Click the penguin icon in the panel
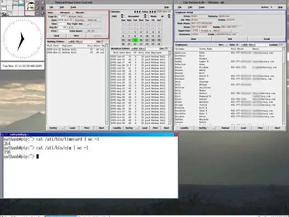289x217 pixels. coord(30,5)
